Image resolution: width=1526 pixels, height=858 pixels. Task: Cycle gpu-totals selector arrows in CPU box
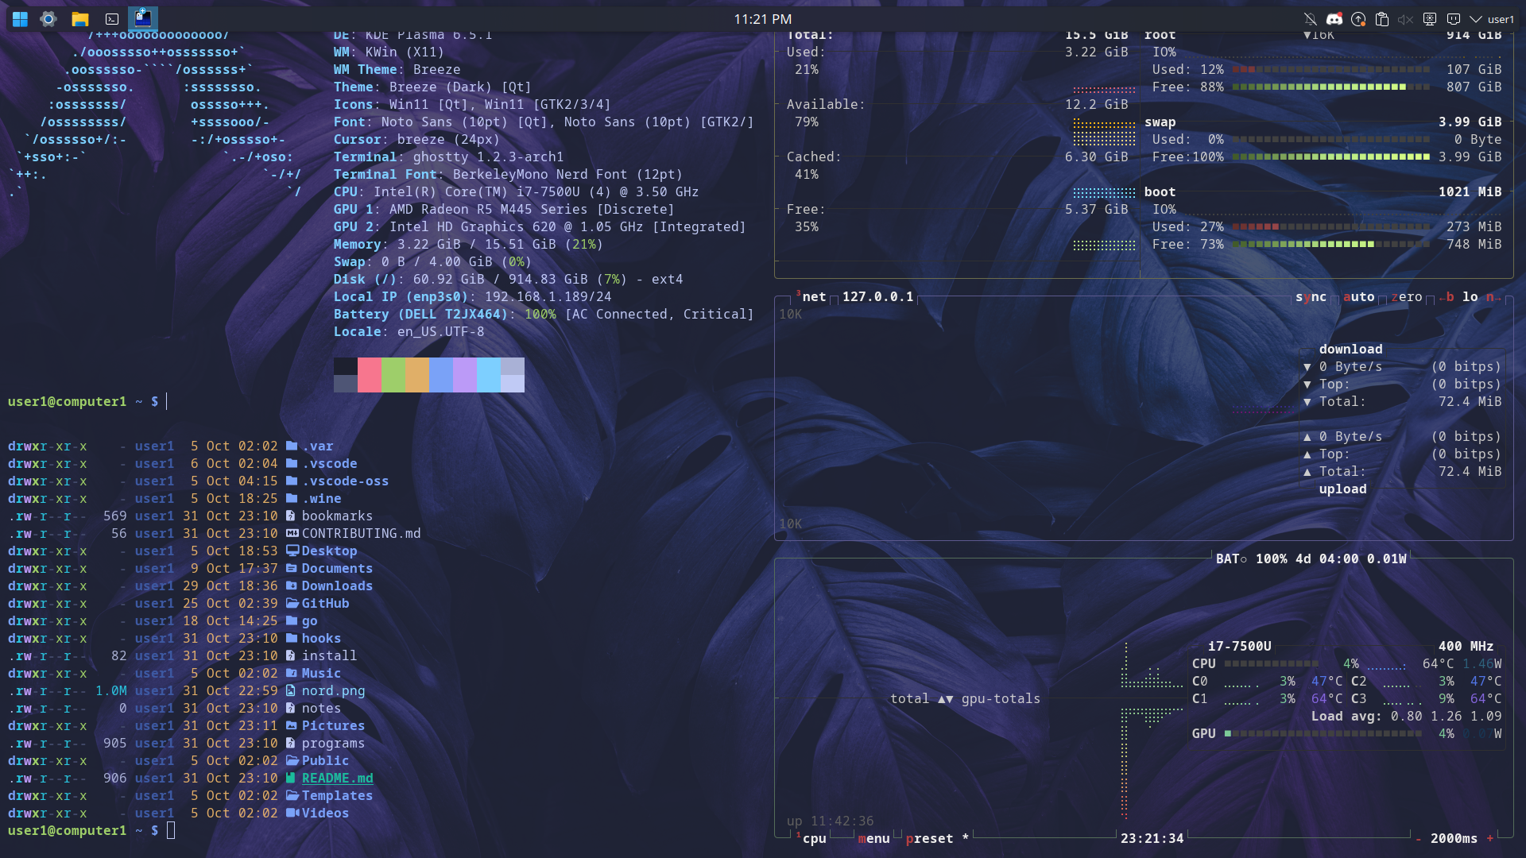[x=945, y=699]
